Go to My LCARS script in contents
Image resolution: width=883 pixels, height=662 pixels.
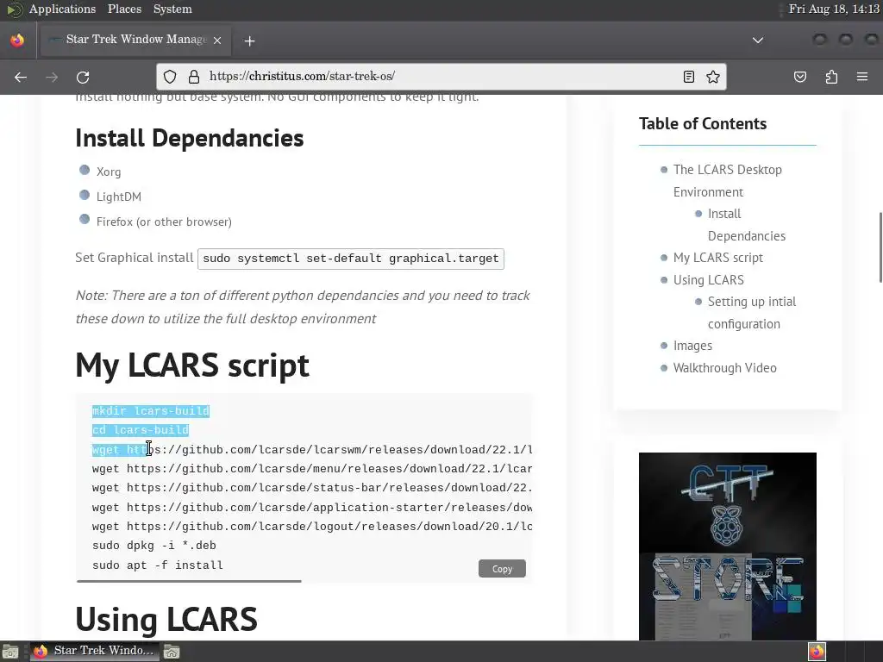coord(718,258)
